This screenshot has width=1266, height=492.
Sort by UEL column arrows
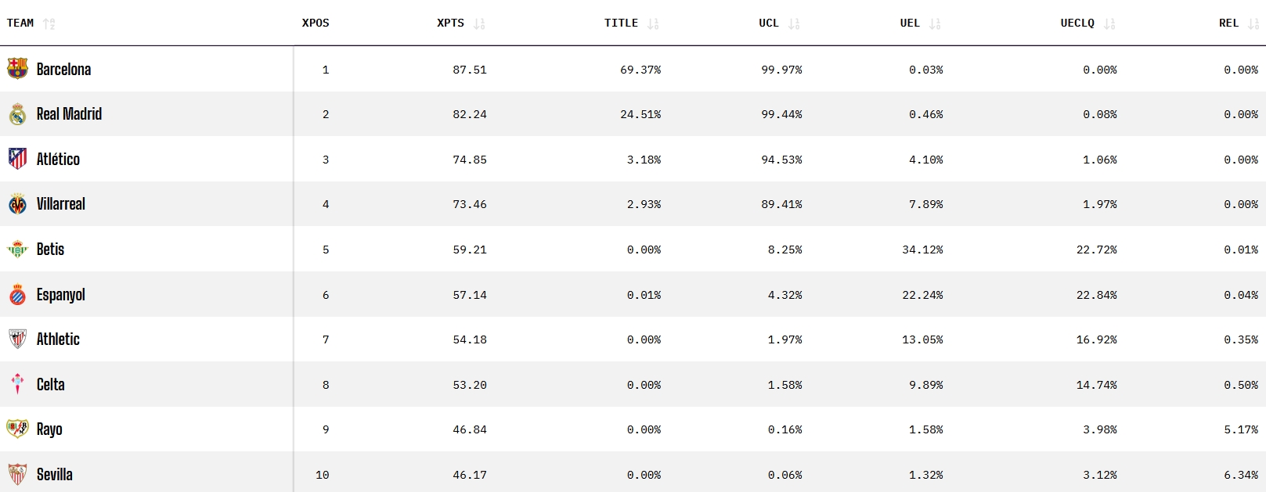935,23
